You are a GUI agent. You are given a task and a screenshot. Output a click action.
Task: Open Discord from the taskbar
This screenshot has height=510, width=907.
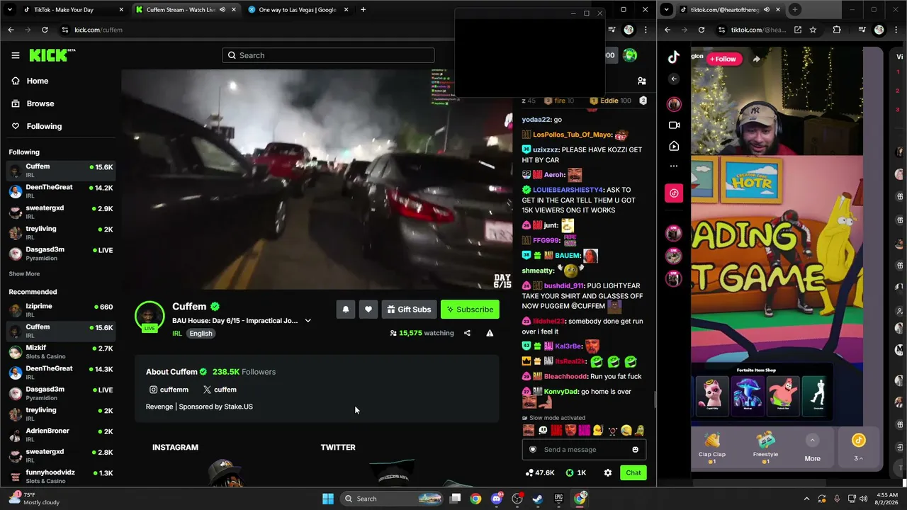(497, 499)
